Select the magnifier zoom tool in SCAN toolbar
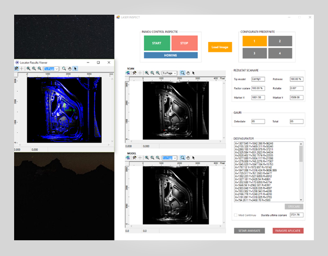This screenshot has height=256, width=328. tap(183, 73)
